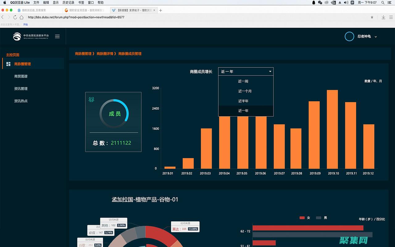Toggle the 女 legend series

[x=302, y=218]
